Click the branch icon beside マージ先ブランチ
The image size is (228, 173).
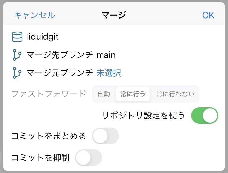pyautogui.click(x=17, y=55)
